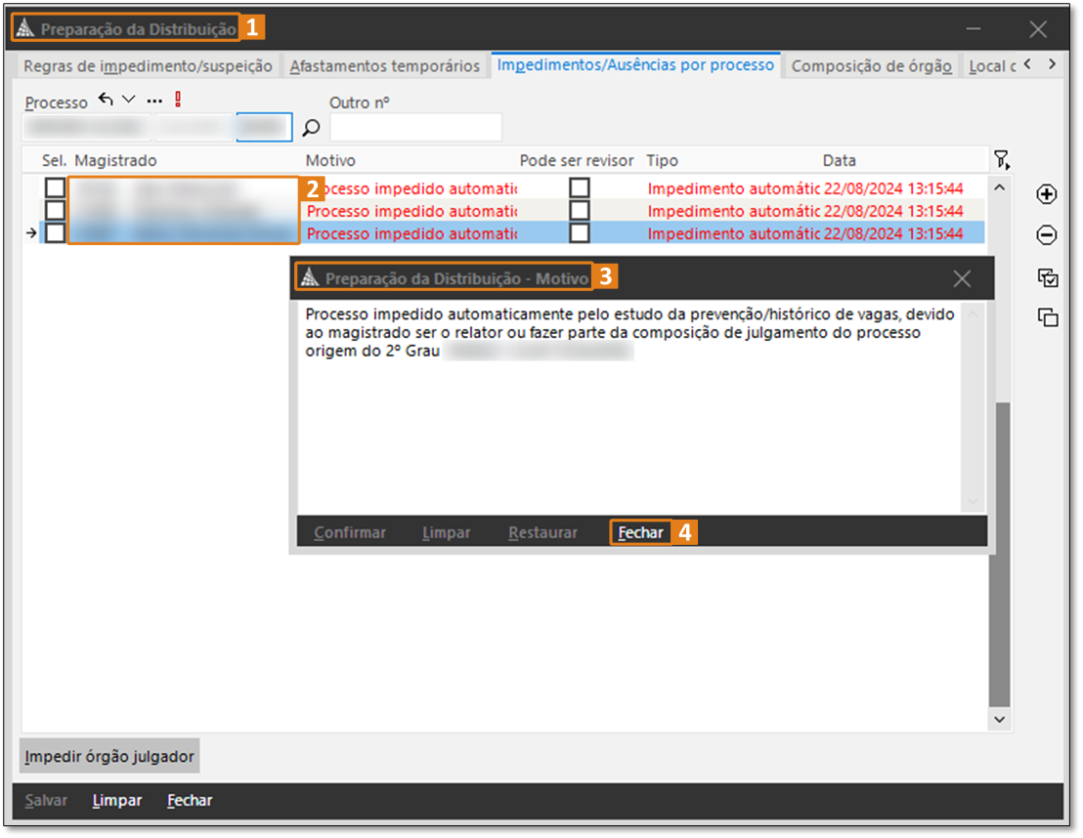Viewport: 1083px width, 838px height.
Task: Open the table filter funnel icon
Action: 1000,160
